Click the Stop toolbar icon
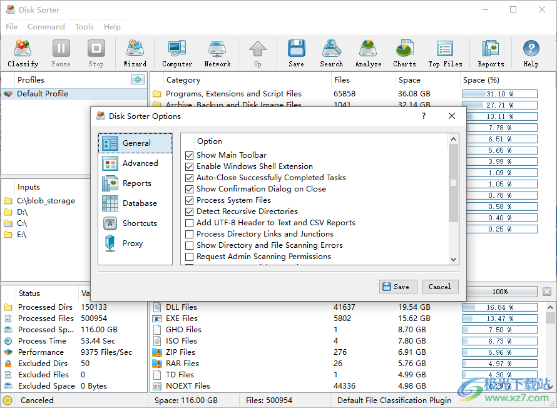557x408 pixels. [x=96, y=53]
